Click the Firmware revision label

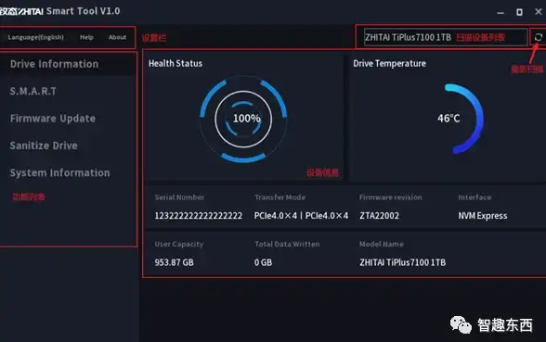point(391,197)
